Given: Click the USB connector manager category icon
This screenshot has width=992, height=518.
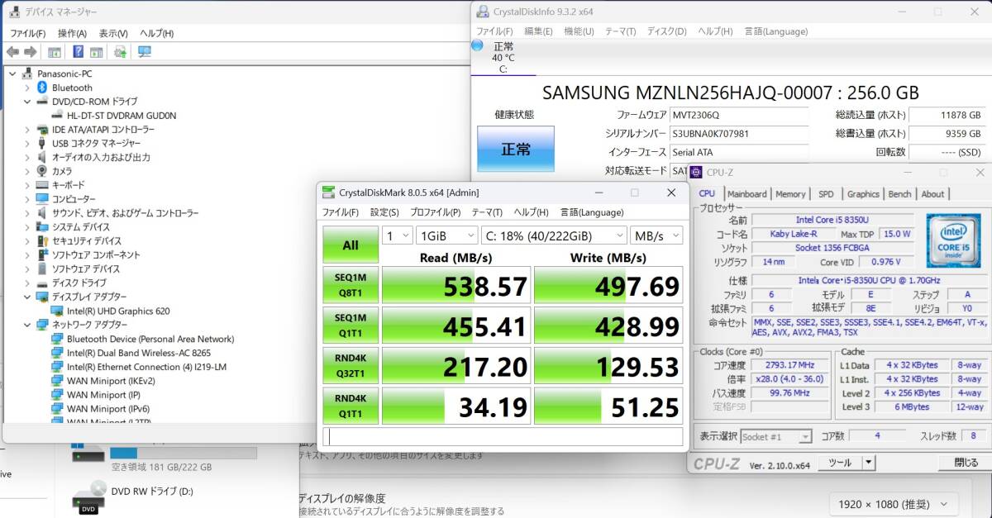Looking at the screenshot, I should (42, 143).
